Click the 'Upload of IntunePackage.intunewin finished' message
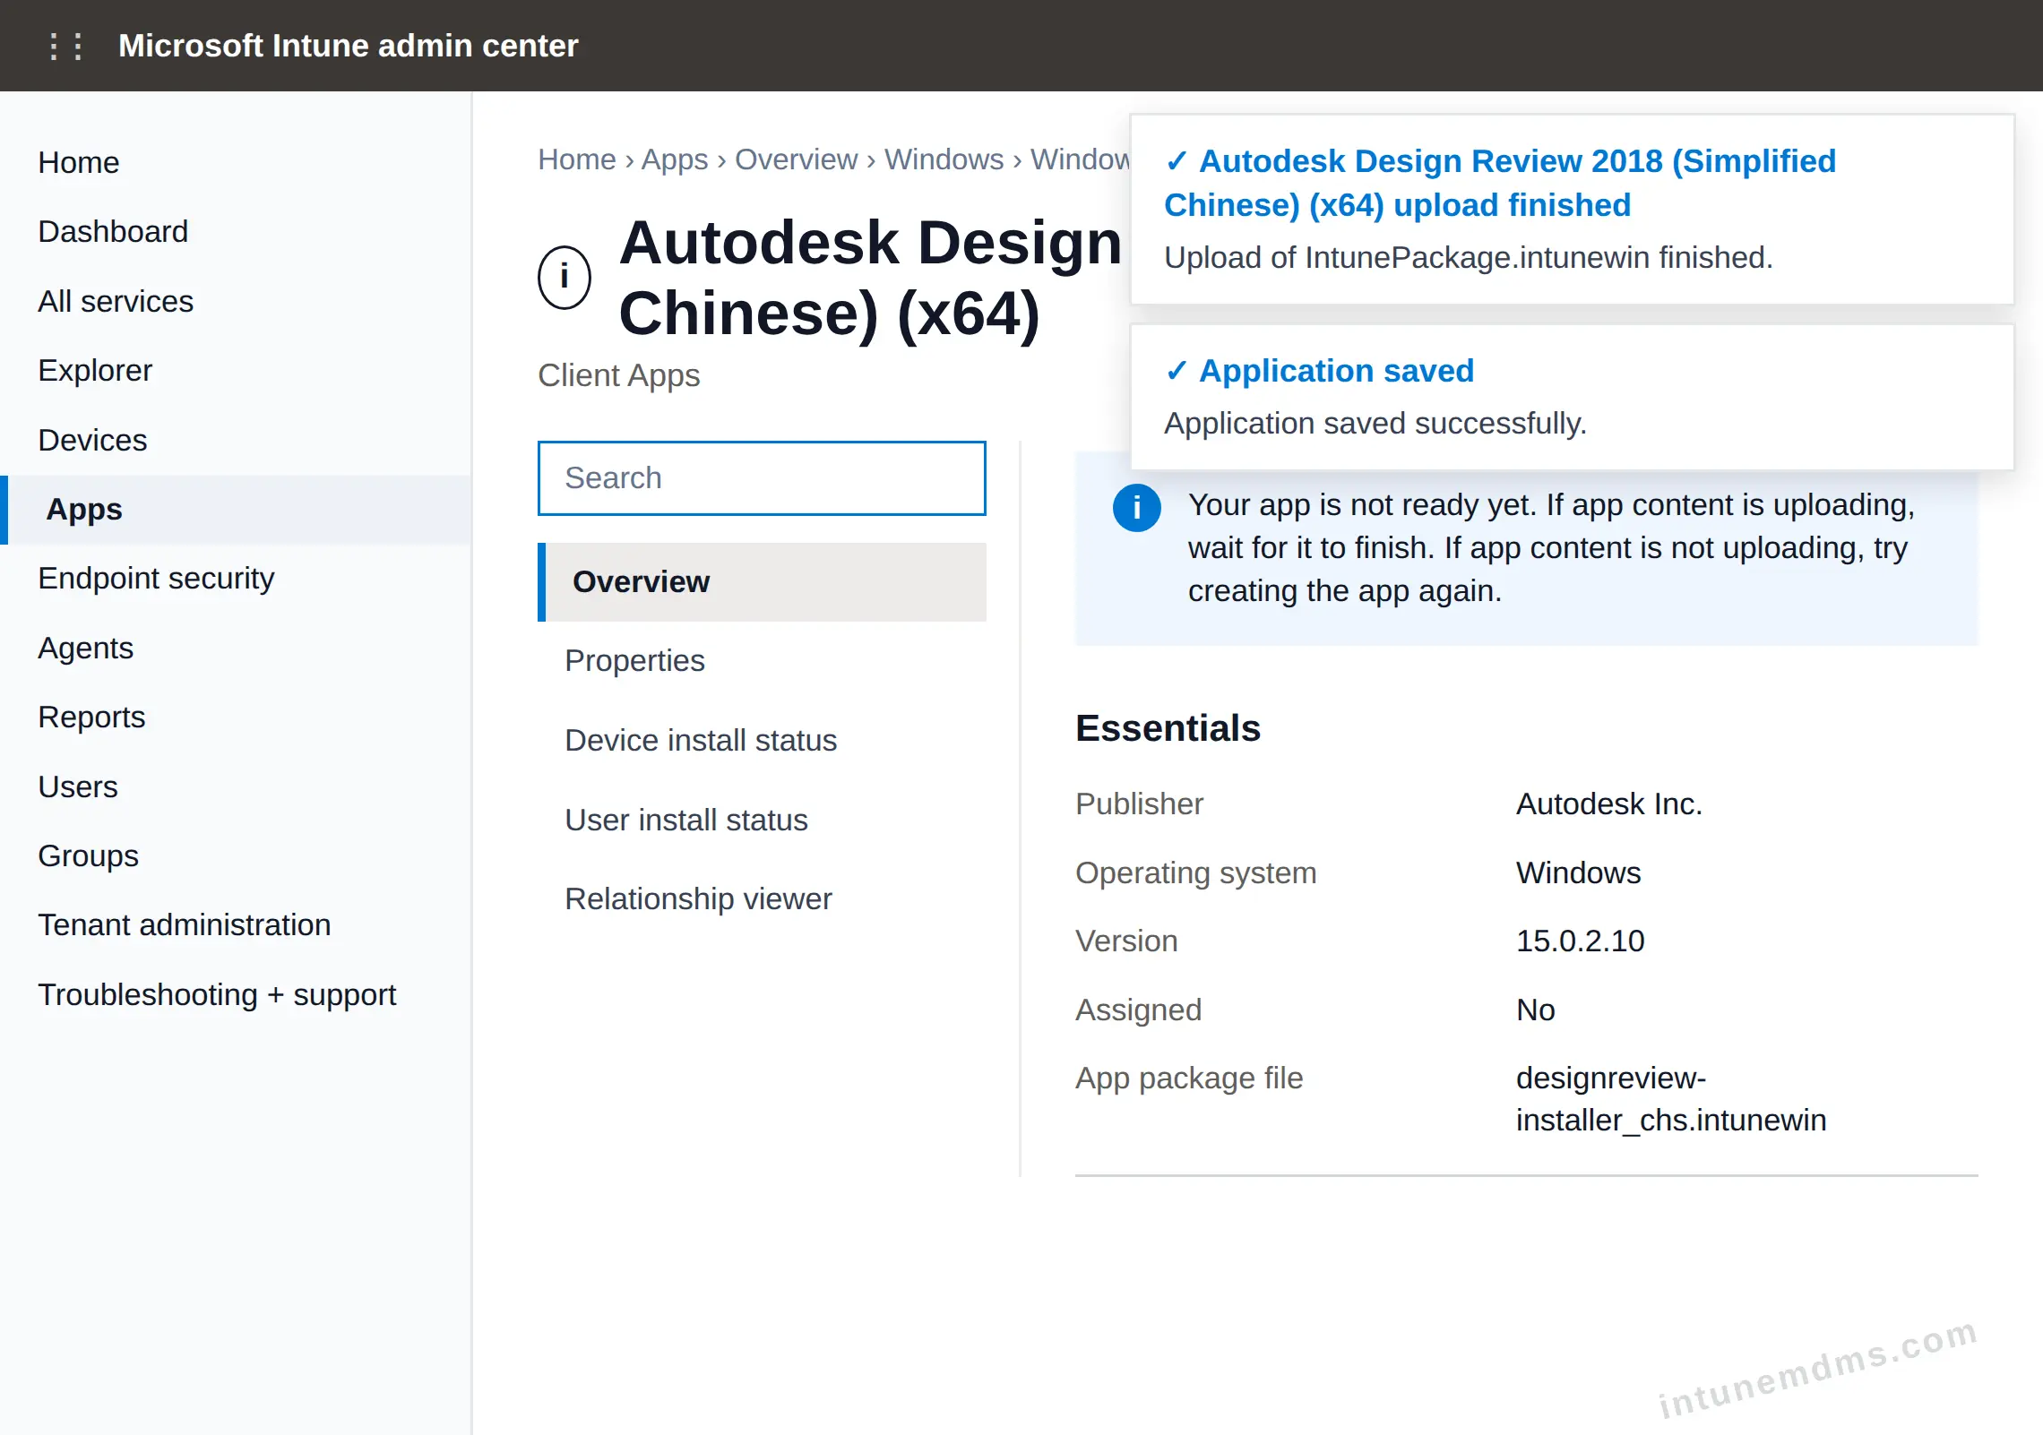Screen dimensions: 2043x1435 [1469, 258]
